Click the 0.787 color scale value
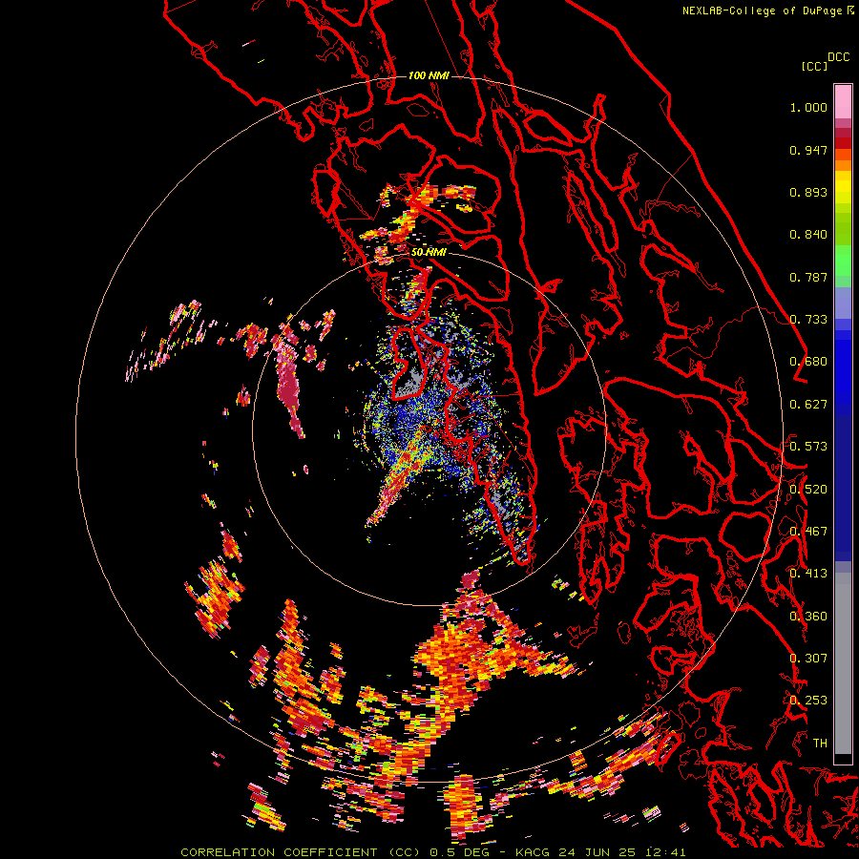 tap(808, 277)
